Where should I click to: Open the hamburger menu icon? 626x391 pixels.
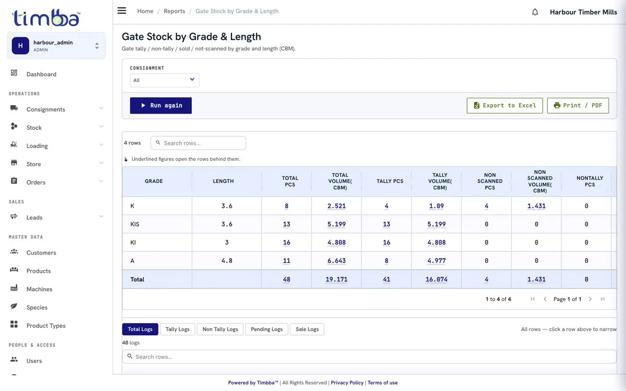coord(122,11)
